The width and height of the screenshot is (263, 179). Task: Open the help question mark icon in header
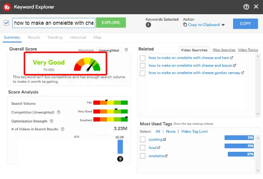[246, 7]
